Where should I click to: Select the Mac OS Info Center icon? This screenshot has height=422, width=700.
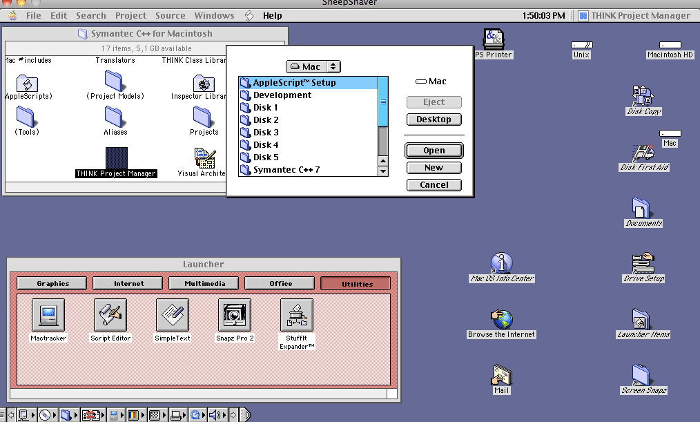tap(501, 263)
